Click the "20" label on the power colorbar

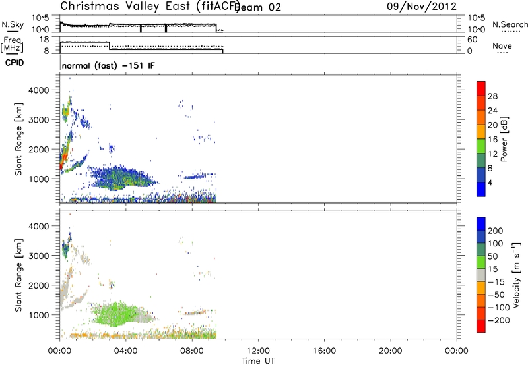(x=492, y=125)
